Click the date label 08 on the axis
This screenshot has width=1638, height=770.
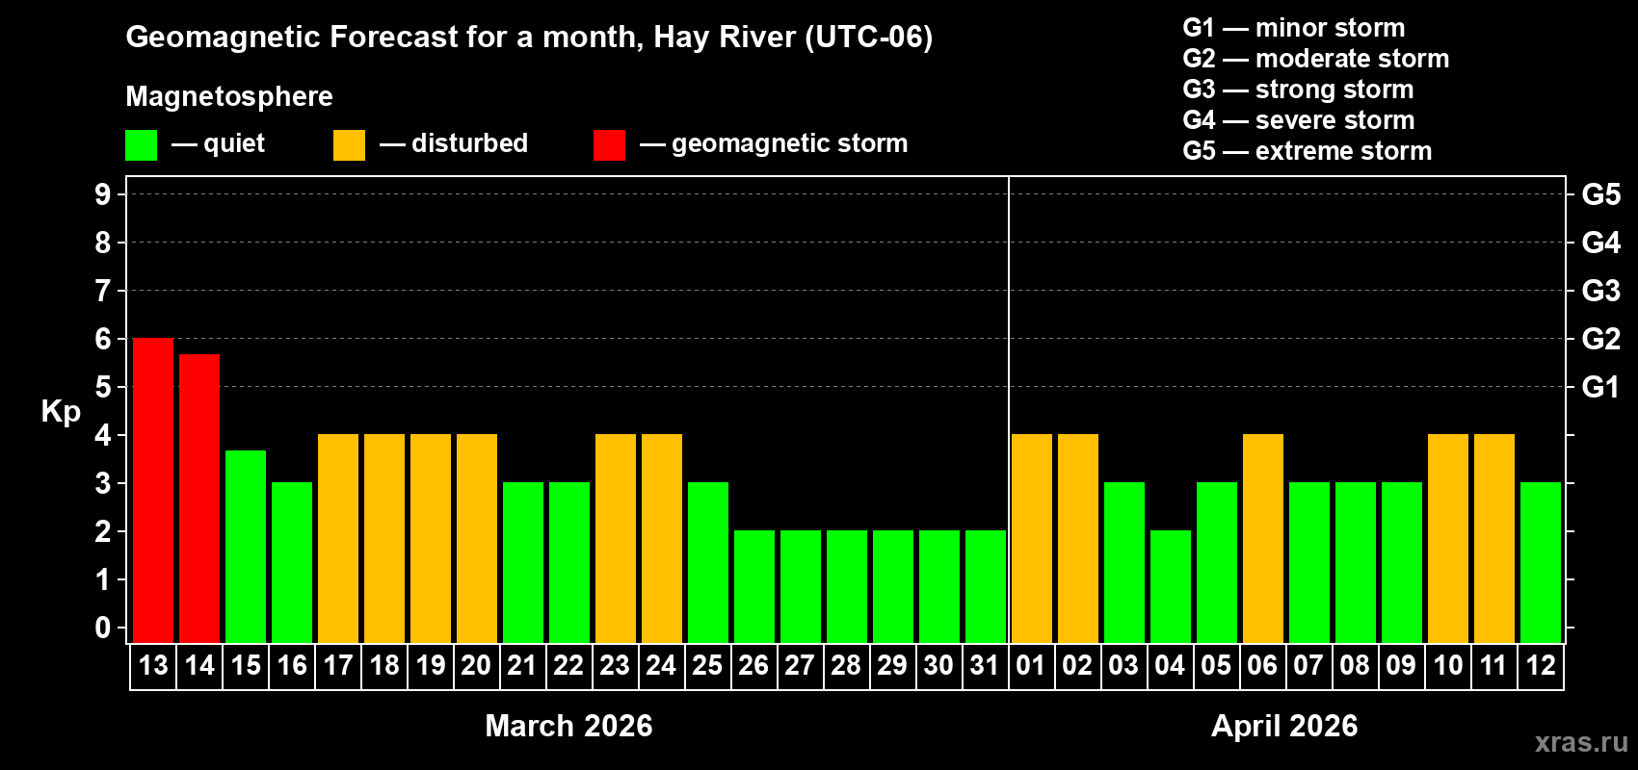[x=1356, y=666]
